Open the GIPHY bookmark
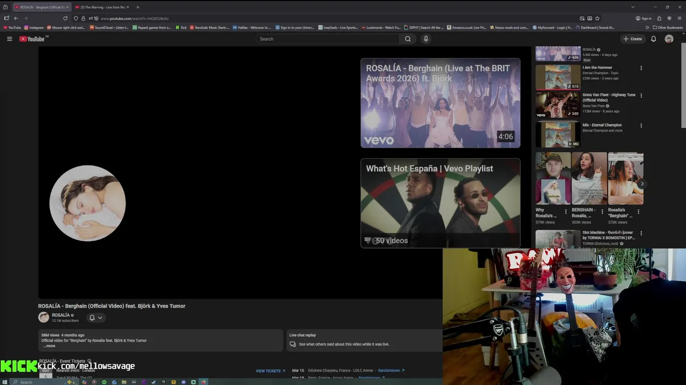686x385 pixels. pos(424,27)
